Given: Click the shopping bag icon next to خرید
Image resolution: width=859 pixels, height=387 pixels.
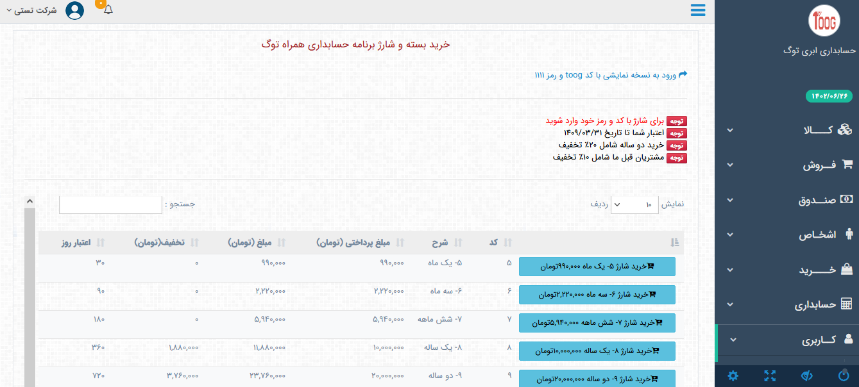Looking at the screenshot, I should 847,269.
